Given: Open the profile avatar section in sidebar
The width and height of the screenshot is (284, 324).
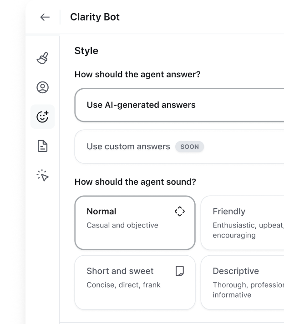Looking at the screenshot, I should point(43,87).
